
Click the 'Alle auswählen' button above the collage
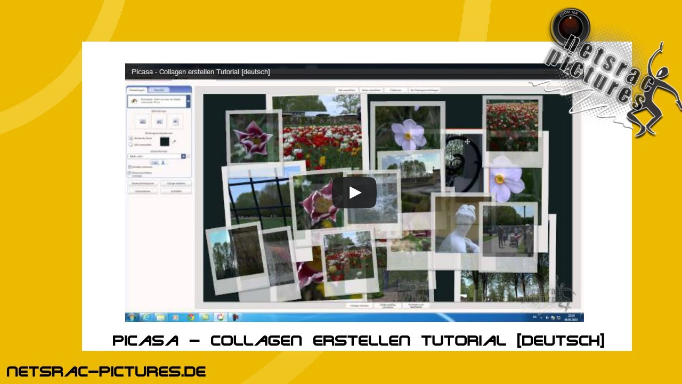tap(346, 90)
